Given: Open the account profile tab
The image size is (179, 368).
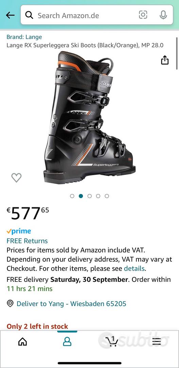Looking at the screenshot, I should tap(67, 341).
